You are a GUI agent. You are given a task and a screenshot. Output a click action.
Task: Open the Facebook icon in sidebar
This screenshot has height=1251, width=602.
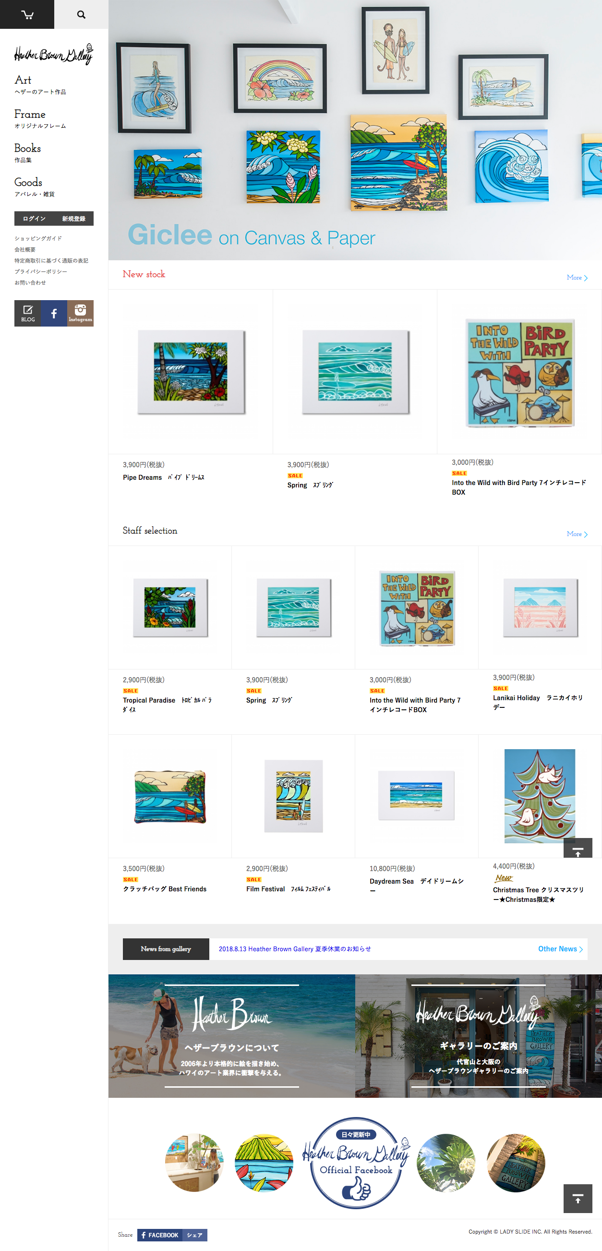click(x=54, y=313)
